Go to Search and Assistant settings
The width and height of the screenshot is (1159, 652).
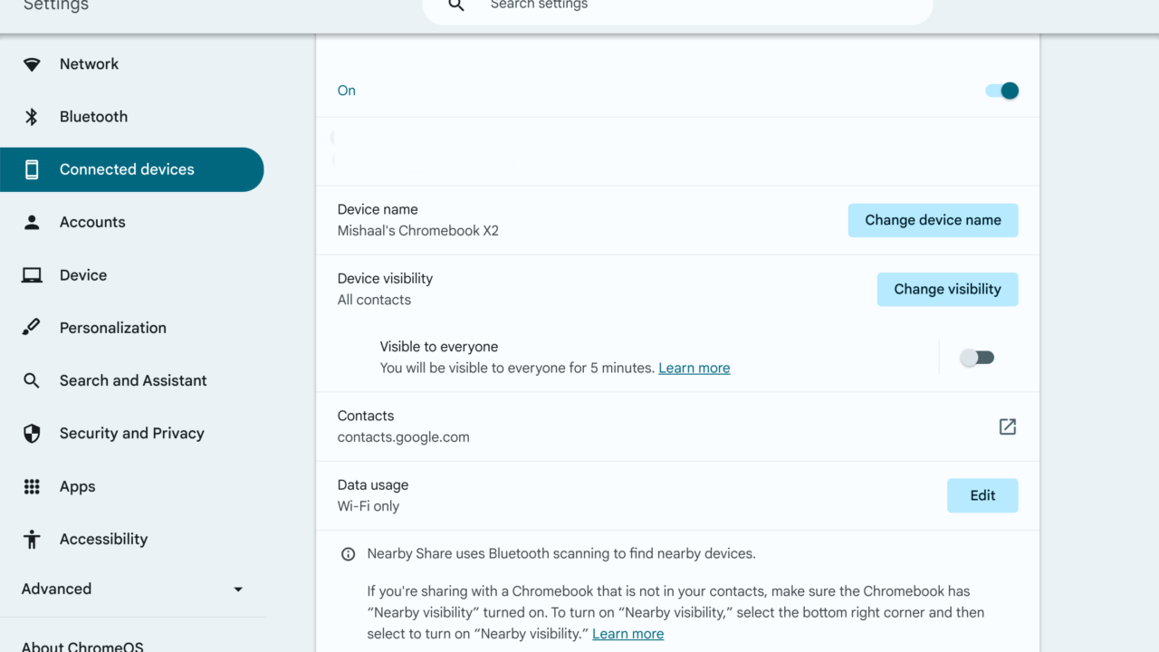pos(133,380)
